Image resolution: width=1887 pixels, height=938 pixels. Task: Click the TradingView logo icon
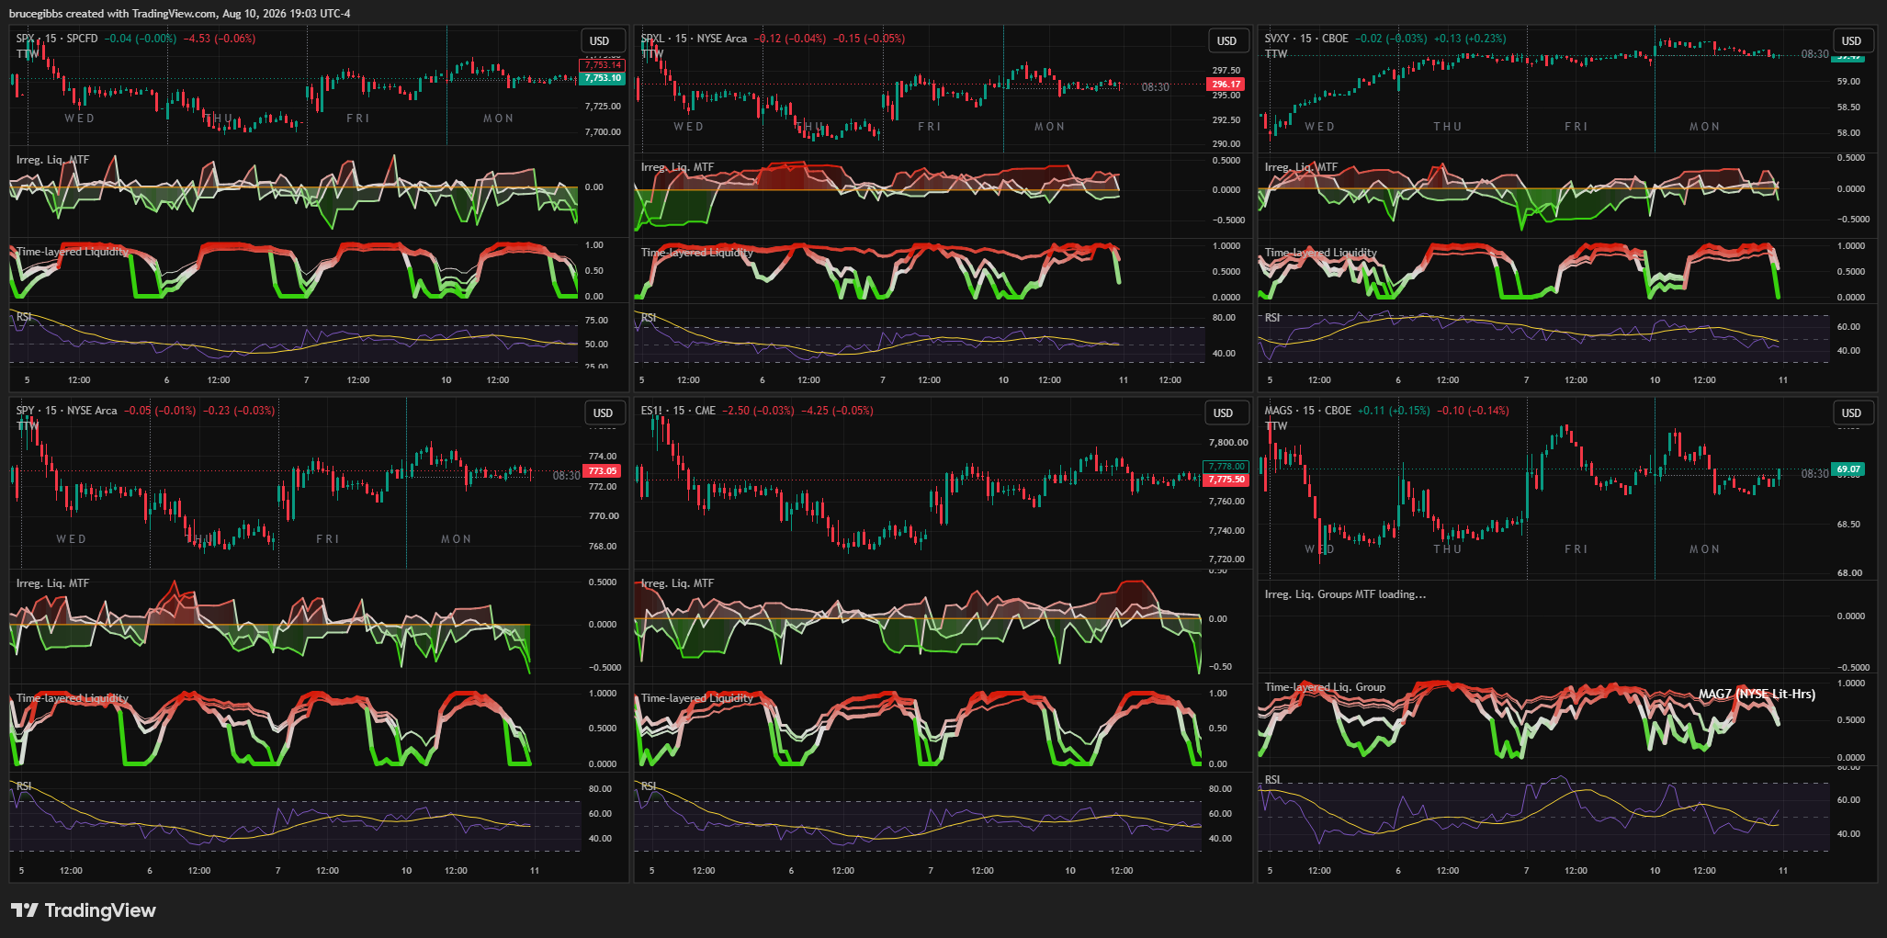point(25,910)
